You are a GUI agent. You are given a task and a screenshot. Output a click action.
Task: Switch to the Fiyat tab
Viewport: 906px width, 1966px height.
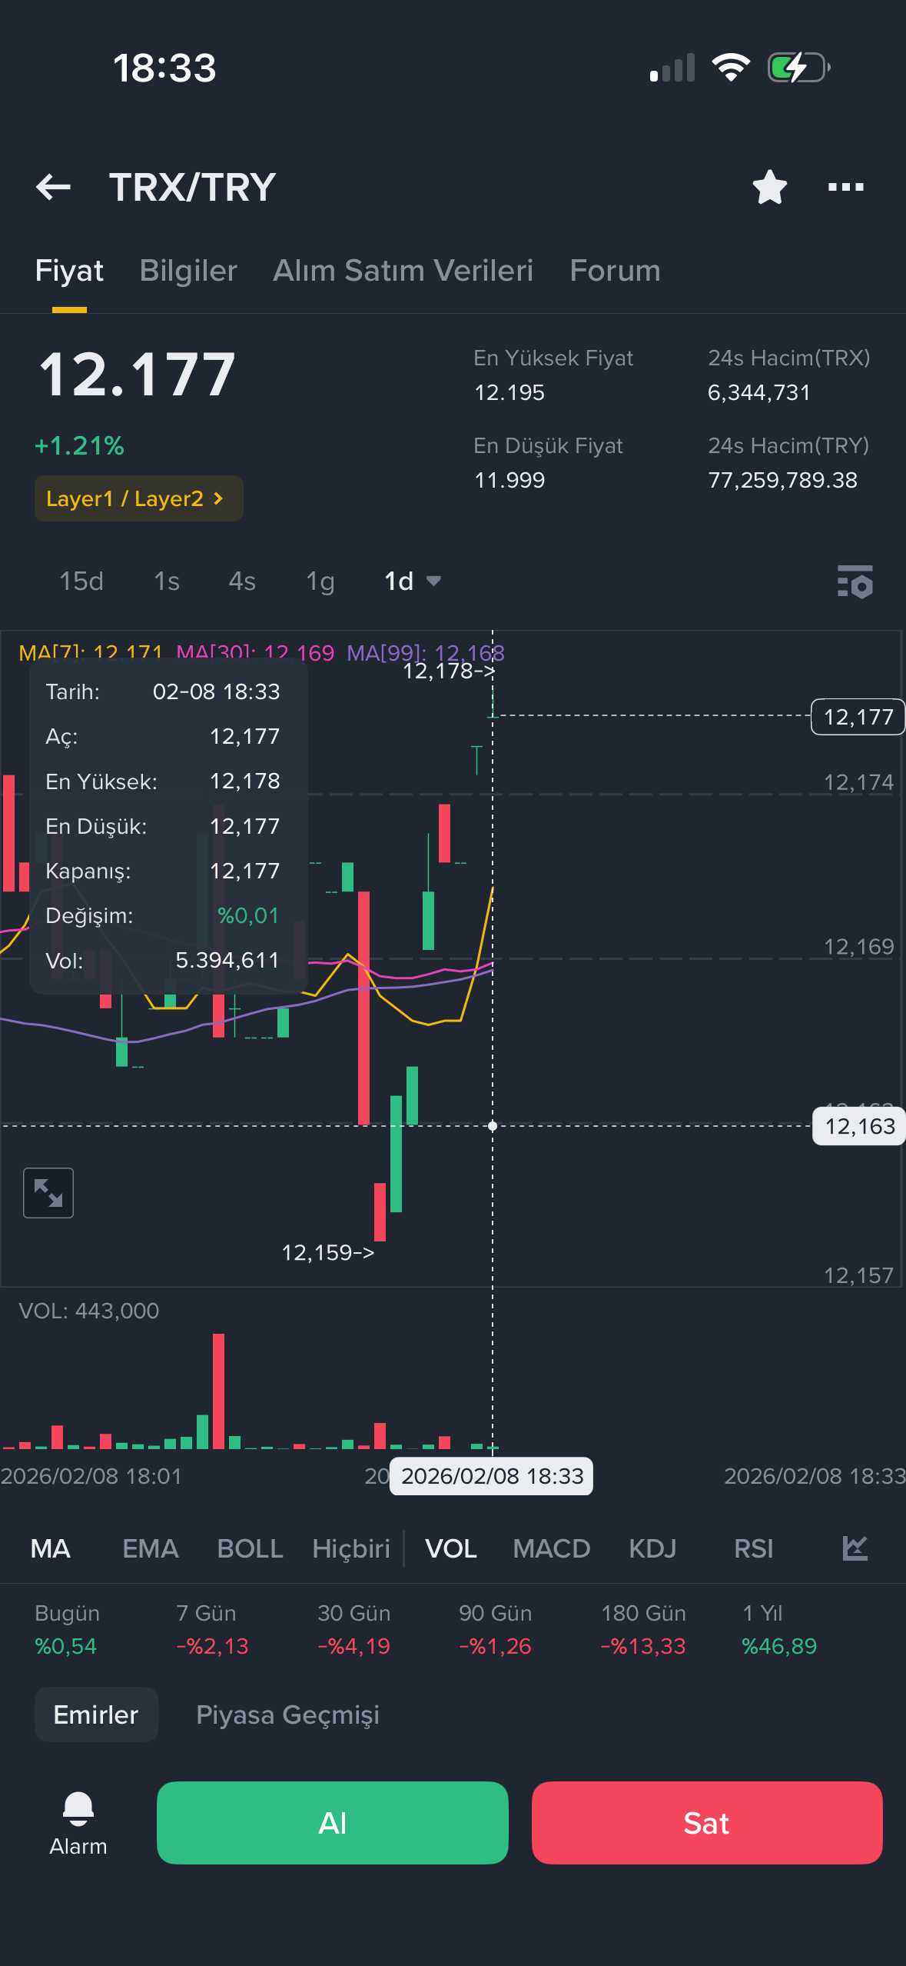coord(69,271)
